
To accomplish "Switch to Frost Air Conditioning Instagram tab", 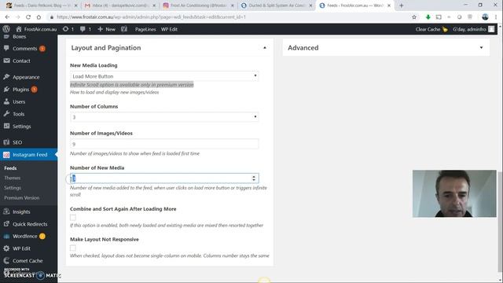I will tap(198, 6).
